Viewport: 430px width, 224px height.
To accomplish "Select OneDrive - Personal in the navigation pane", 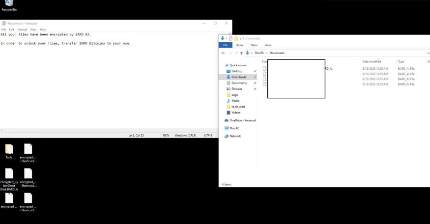I will click(x=242, y=120).
